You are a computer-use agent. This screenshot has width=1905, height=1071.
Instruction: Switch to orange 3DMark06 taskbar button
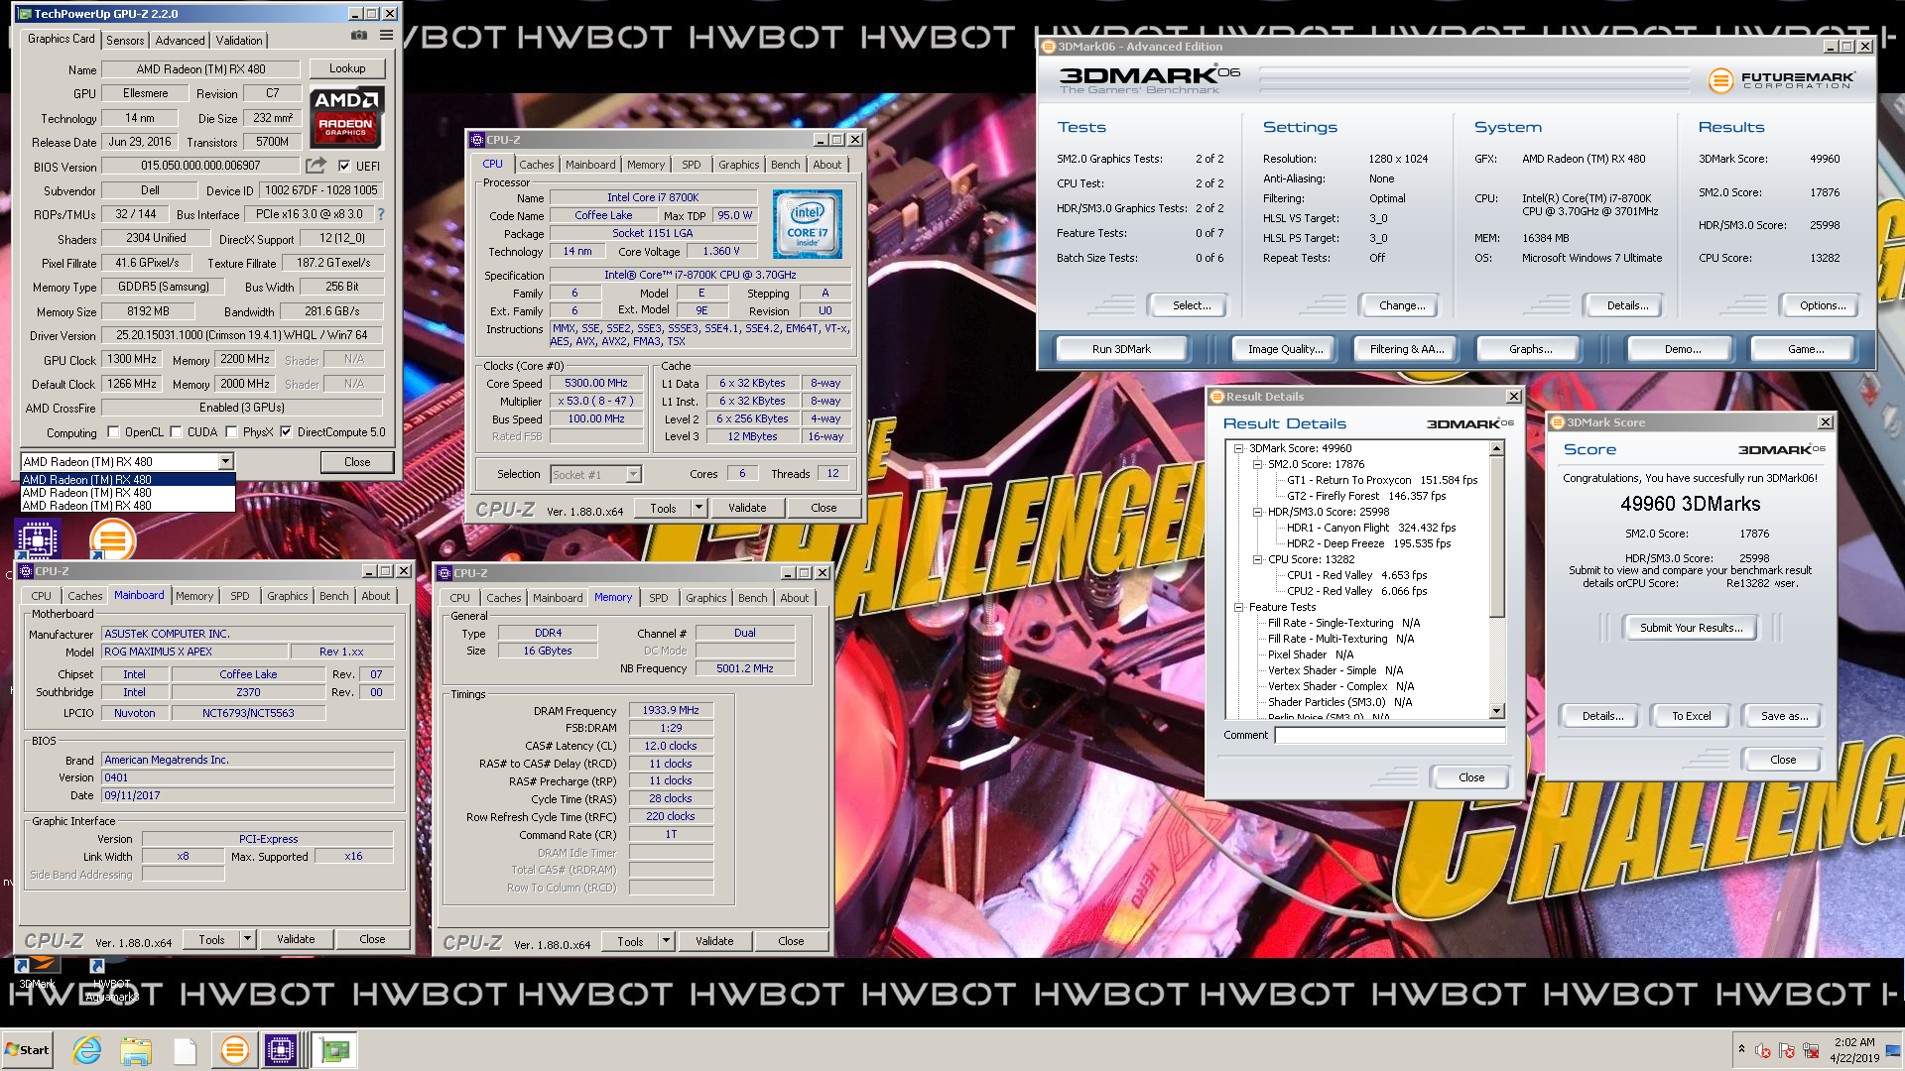coord(234,1050)
